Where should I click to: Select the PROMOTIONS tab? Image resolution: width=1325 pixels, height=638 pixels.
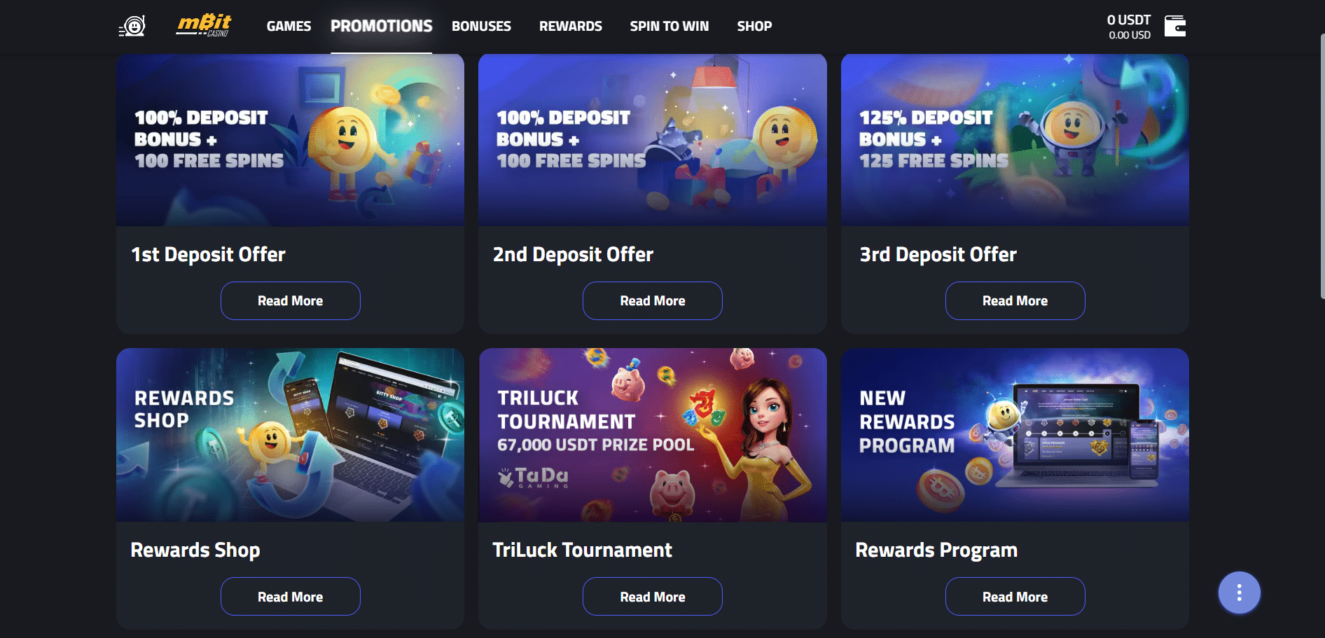click(x=382, y=26)
